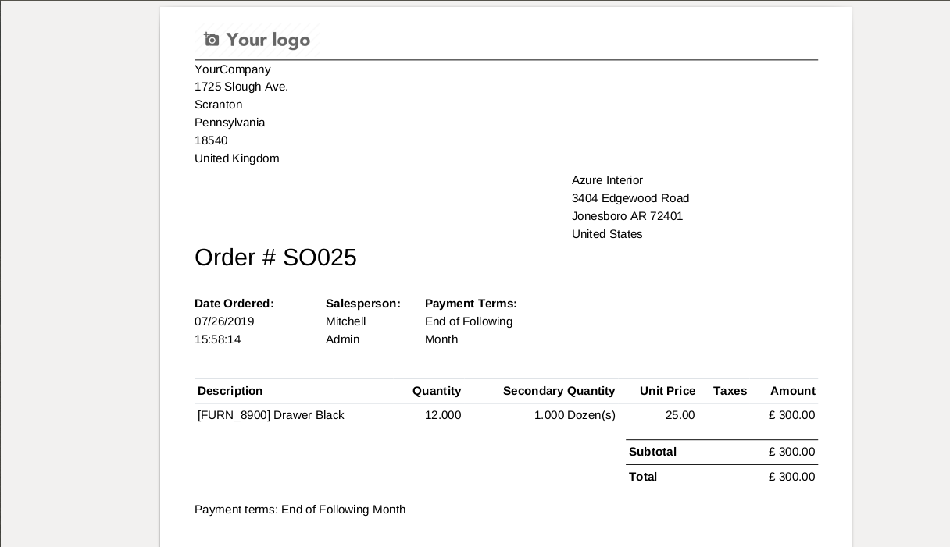Click the Salesperson label
The image size is (950, 547).
click(x=363, y=304)
